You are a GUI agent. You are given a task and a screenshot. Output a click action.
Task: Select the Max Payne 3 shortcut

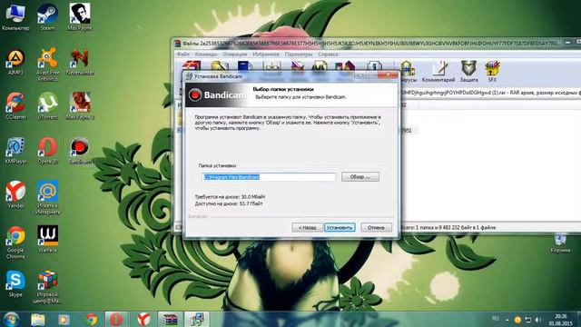point(80,106)
